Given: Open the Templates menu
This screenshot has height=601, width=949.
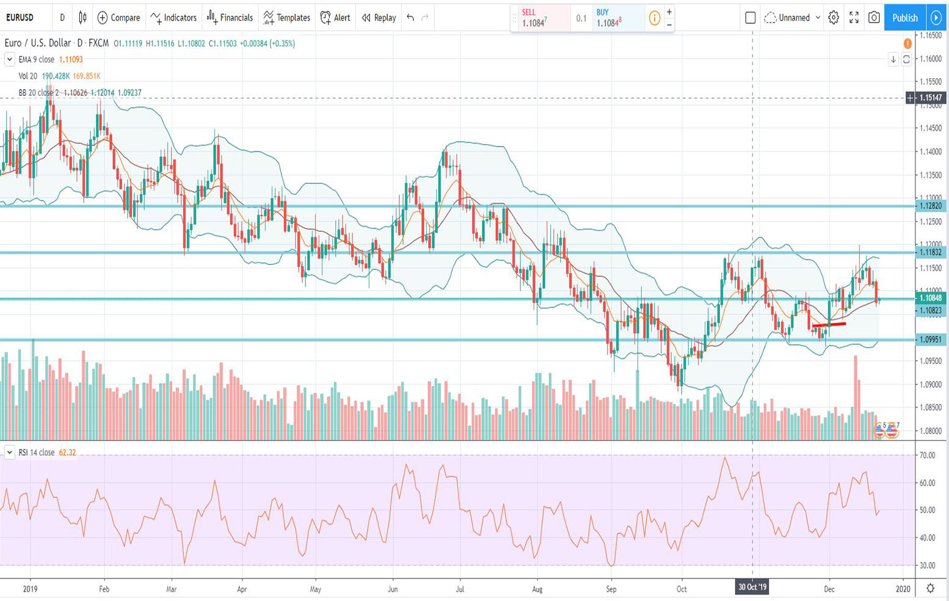Looking at the screenshot, I should (286, 18).
